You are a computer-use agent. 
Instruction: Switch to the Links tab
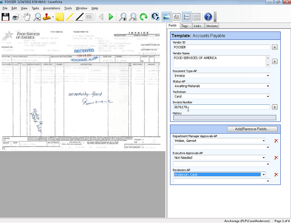click(197, 26)
